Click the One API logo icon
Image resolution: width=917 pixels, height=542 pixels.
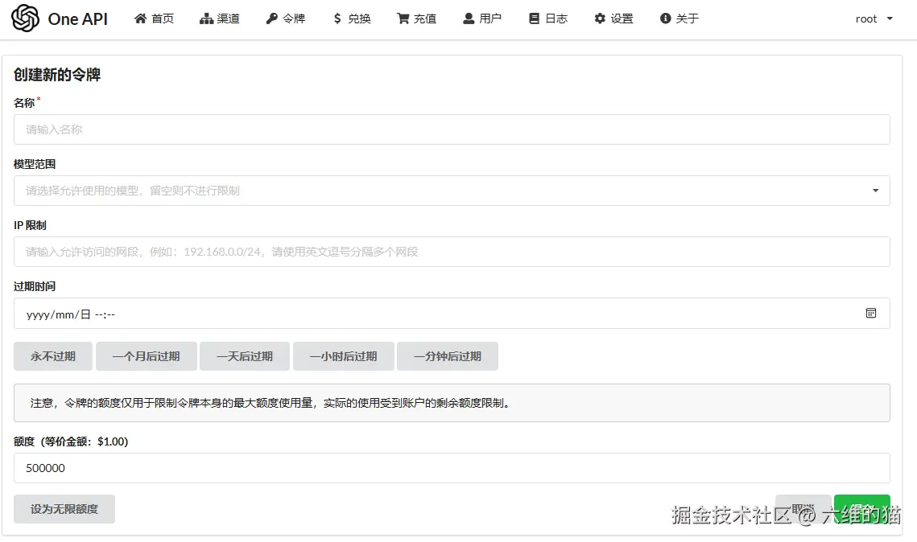(25, 18)
